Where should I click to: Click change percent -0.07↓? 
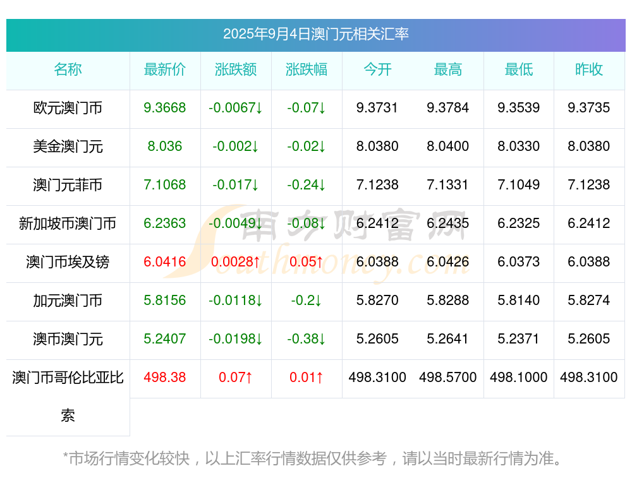(307, 108)
